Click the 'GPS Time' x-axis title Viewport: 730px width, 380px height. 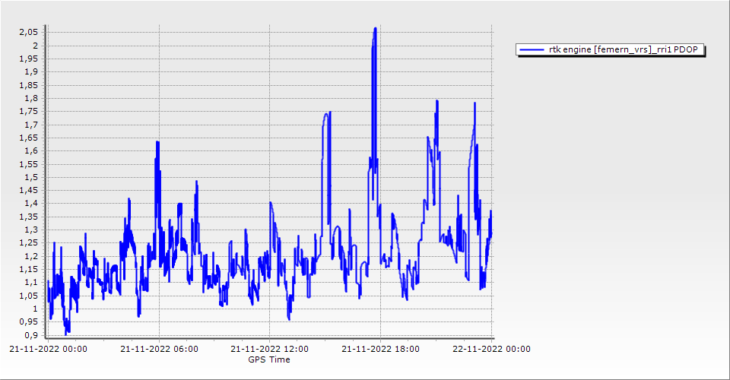268,359
